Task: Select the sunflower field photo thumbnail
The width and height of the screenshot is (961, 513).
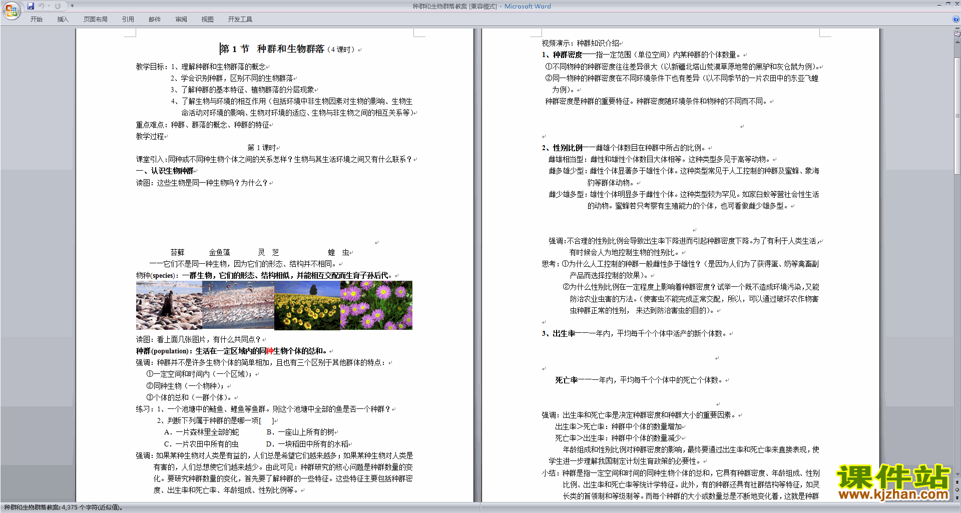Action: click(307, 305)
